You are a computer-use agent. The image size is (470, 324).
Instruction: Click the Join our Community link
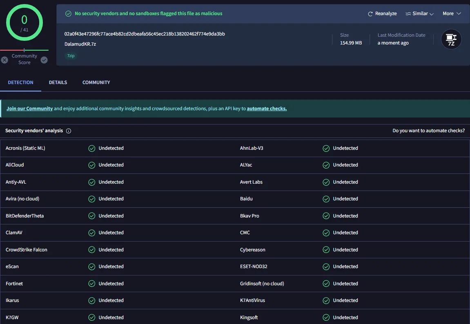pos(29,109)
